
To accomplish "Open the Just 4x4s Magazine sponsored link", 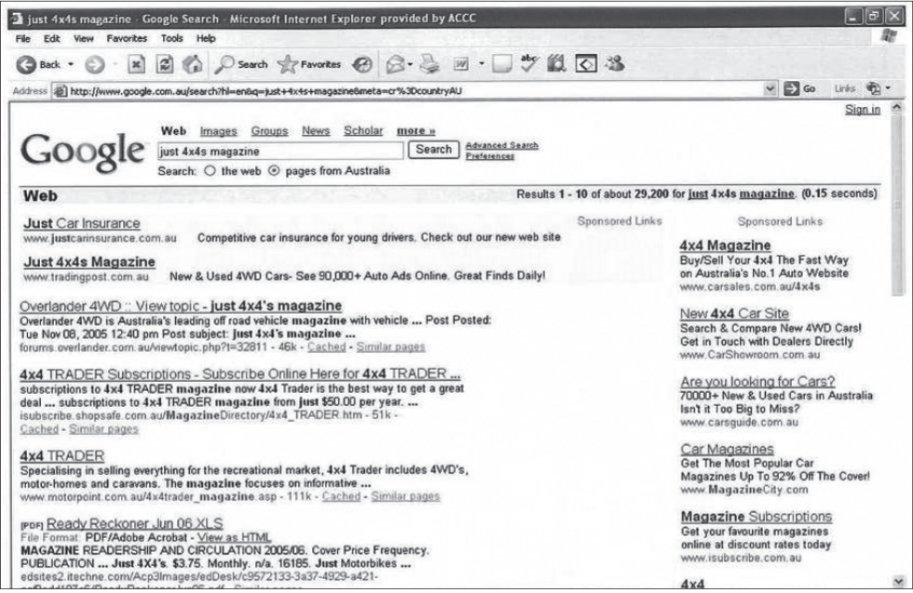I will pos(89,262).
